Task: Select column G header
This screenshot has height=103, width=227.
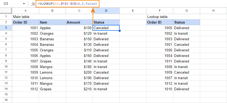Action: [187, 11]
